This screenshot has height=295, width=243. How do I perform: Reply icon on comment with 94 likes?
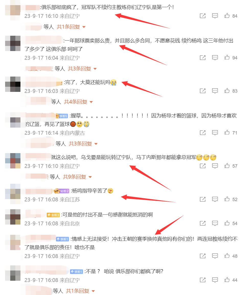(x=215, y=58)
